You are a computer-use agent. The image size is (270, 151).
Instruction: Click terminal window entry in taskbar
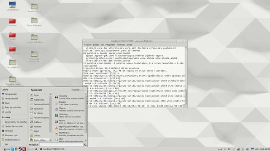pos(53,149)
